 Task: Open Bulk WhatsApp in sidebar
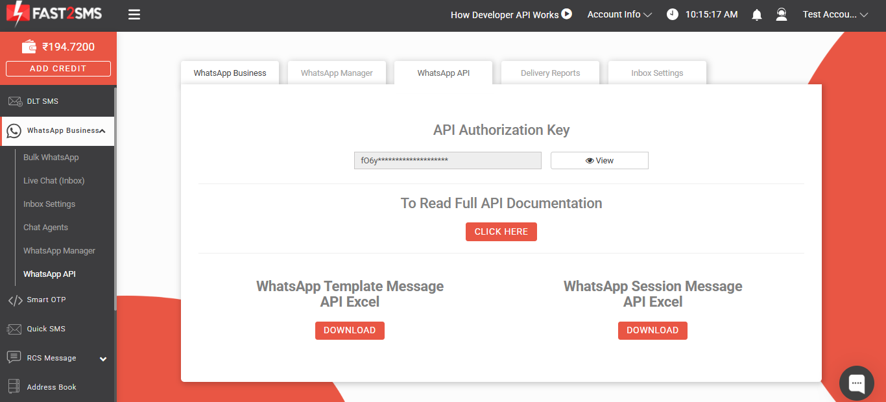pos(51,158)
